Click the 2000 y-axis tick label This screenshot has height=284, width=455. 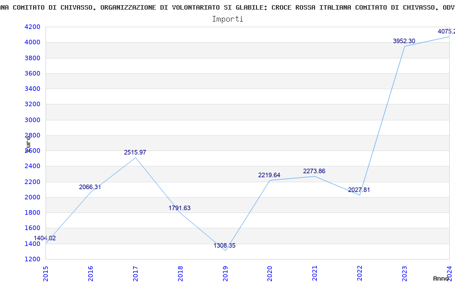click(x=32, y=197)
